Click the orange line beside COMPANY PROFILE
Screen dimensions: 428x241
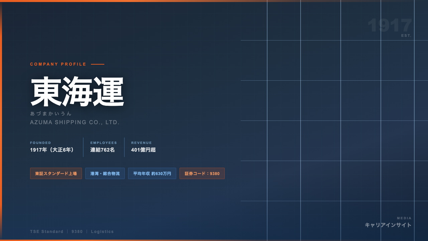[98, 64]
